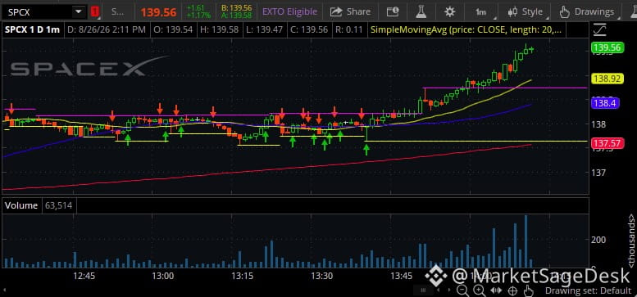The image size is (637, 297).
Task: Click the C: 139.56 close value
Action: [308, 29]
